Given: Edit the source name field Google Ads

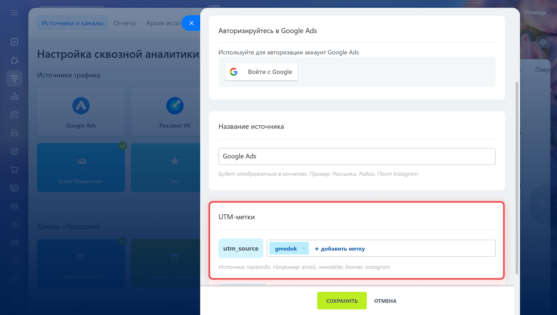Looking at the screenshot, I should coord(357,156).
